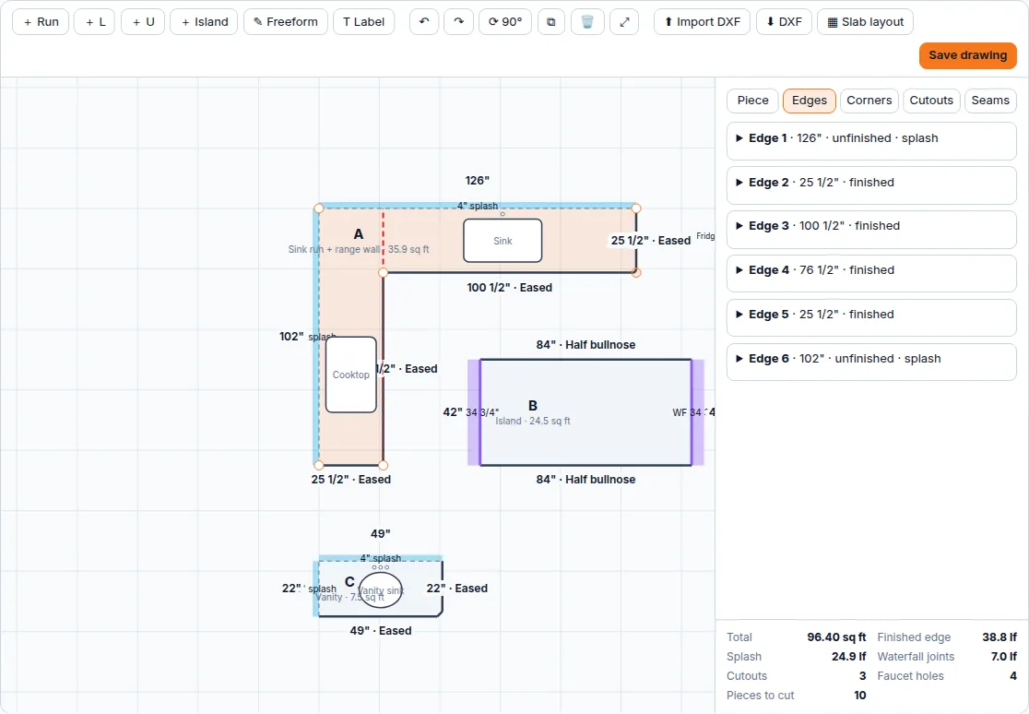Viewport: 1029px width, 714px height.
Task: Click the "Pieces to cut" summary row
Action: tap(796, 696)
